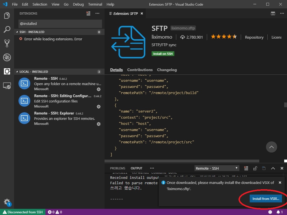The image size is (287, 215).
Task: Switch to the Output panel tab
Action: point(136,168)
